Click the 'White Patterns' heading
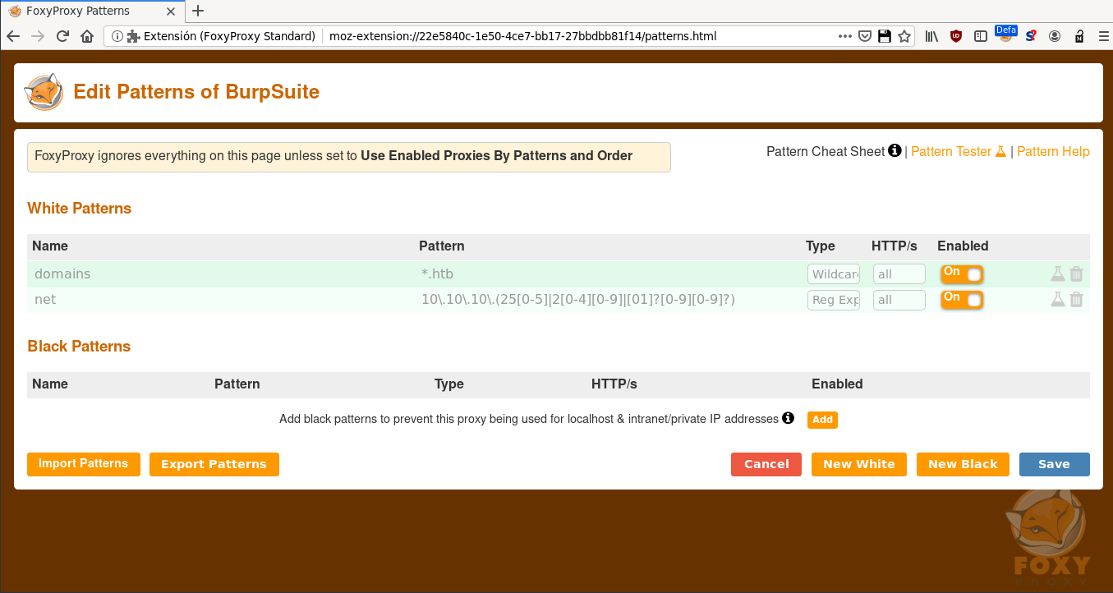 pyautogui.click(x=80, y=209)
